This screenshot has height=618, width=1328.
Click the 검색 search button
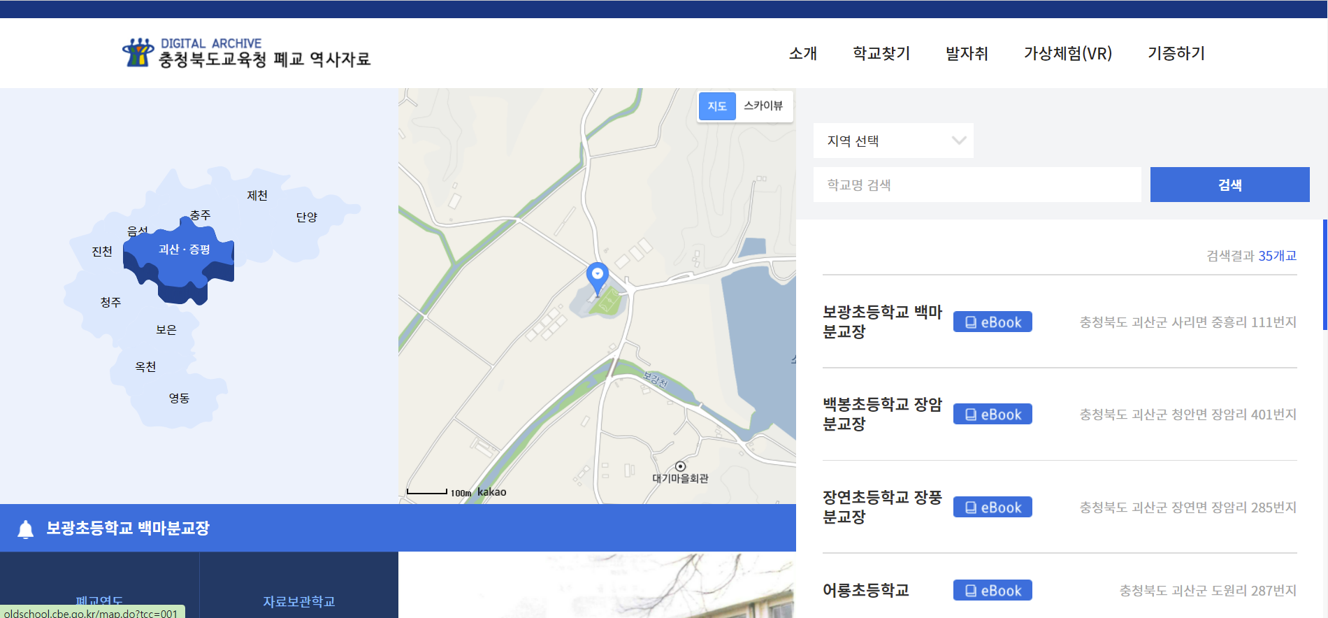click(1229, 185)
